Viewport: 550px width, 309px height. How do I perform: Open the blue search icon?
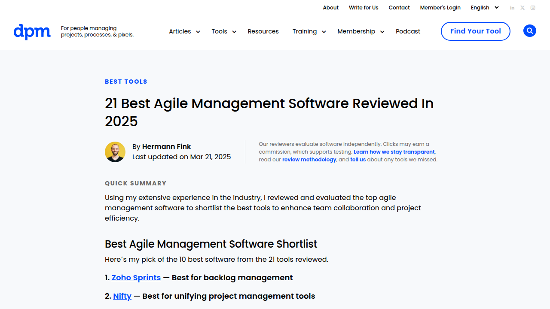(529, 31)
